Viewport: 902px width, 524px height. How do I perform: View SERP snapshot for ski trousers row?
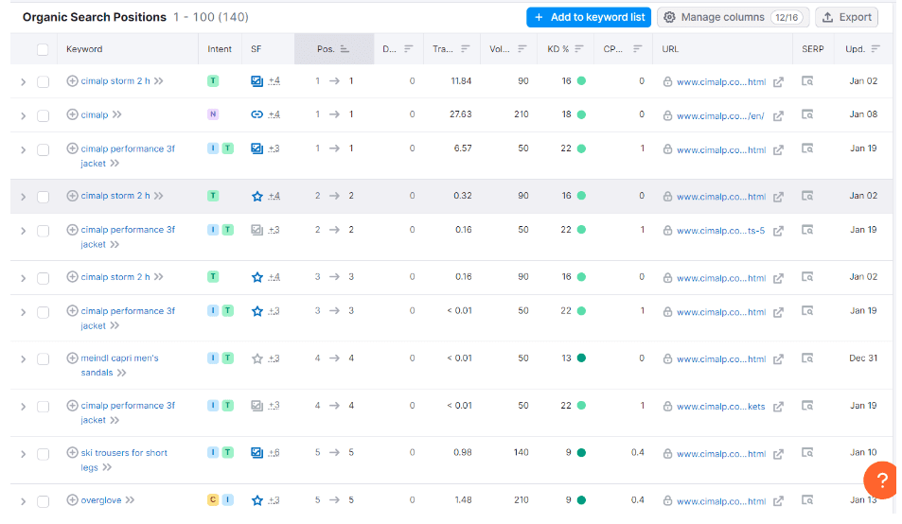[807, 453]
